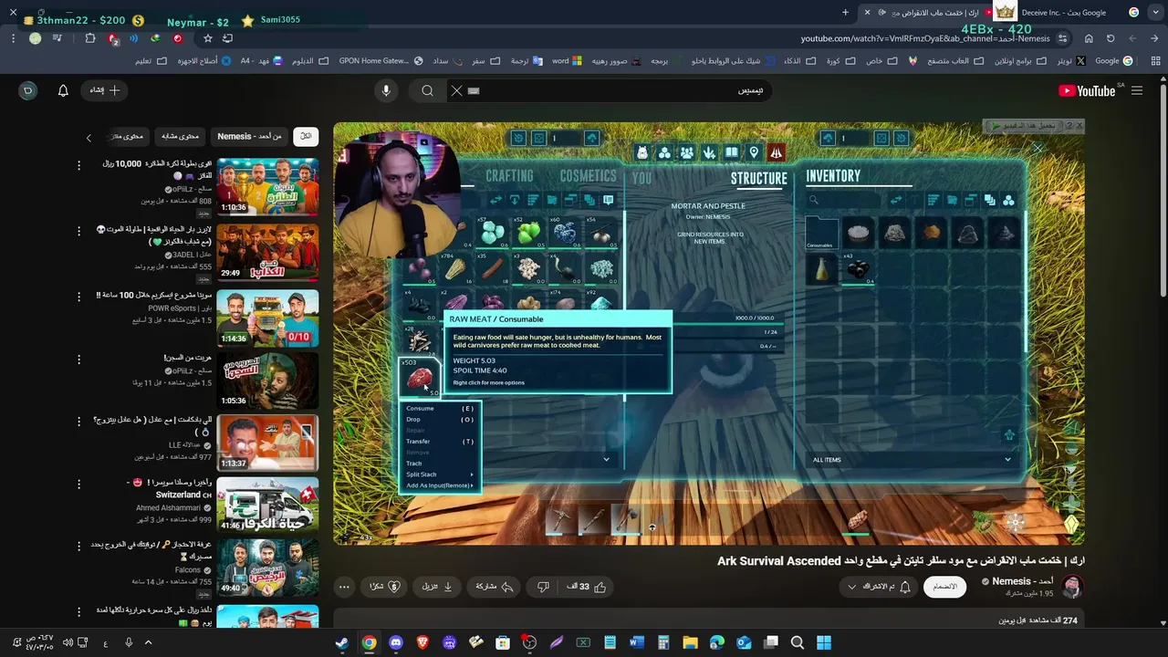1168x657 pixels.
Task: Bookmark this page with star icon
Action: 208,38
